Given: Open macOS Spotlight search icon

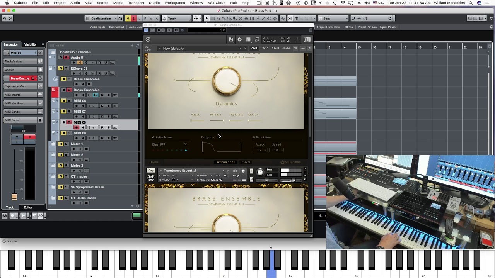Looking at the screenshot, I should pos(471,3).
